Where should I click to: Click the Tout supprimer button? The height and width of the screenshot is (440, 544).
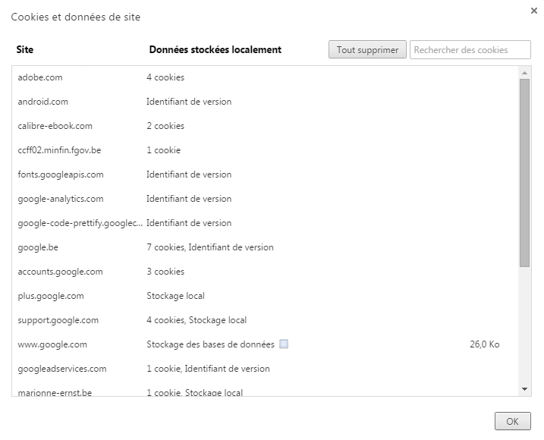(x=367, y=49)
